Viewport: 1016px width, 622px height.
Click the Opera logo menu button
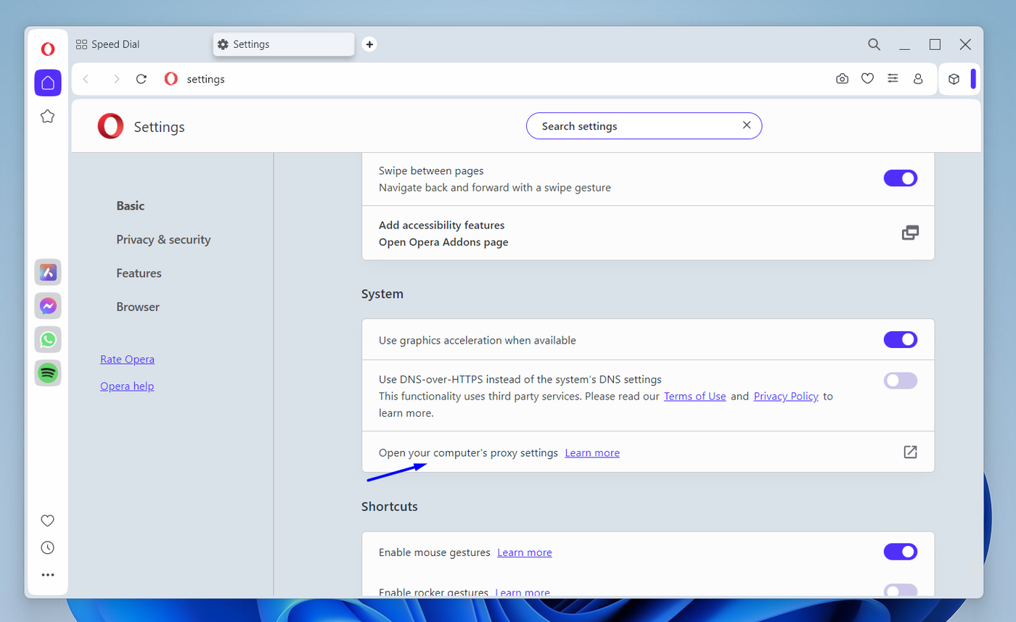tap(48, 49)
